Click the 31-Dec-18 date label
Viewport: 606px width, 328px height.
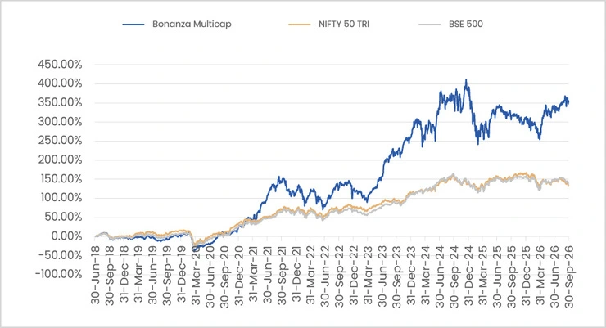pos(124,275)
